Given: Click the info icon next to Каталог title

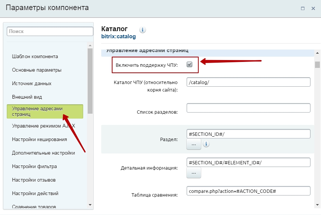Looking at the screenshot, I should click(x=143, y=30).
